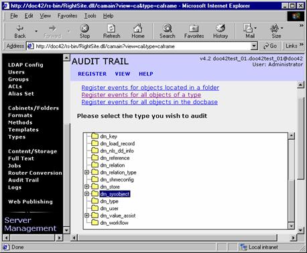Open the Help menu
The width and height of the screenshot is (307, 253).
(108, 16)
